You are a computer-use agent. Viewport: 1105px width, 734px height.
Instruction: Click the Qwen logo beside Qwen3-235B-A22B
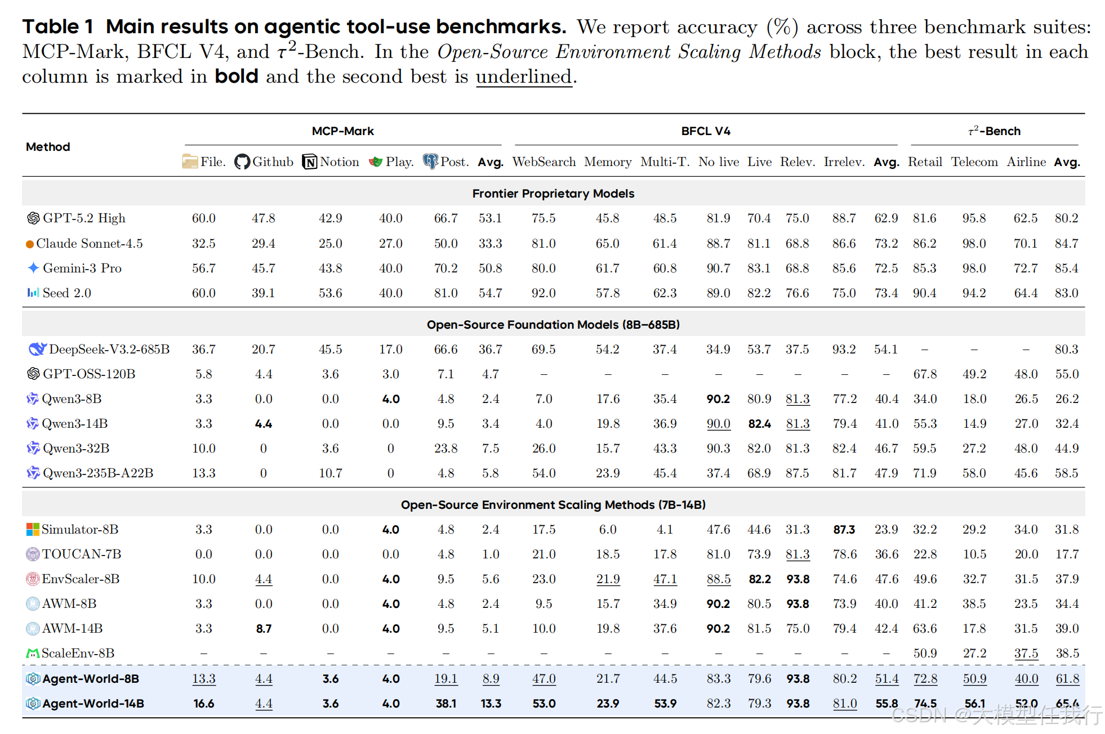33,473
